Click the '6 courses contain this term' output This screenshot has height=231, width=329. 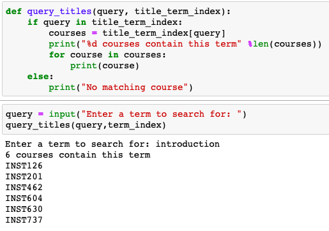pyautogui.click(x=78, y=155)
